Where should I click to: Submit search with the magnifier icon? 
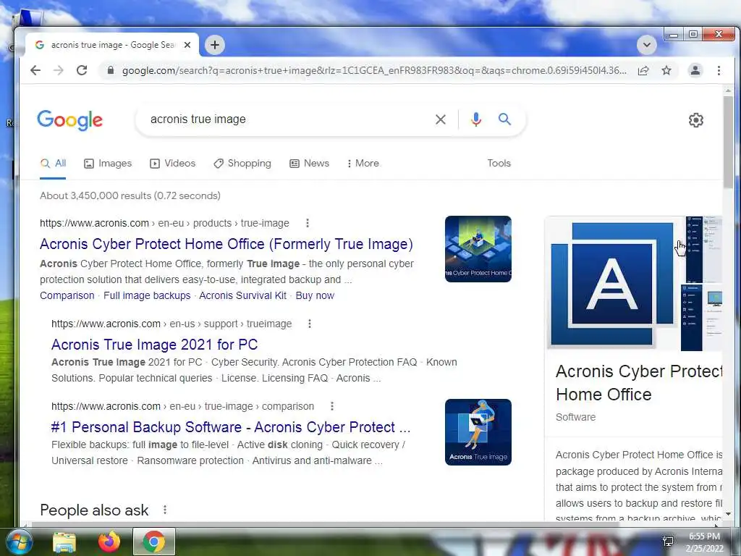[504, 119]
